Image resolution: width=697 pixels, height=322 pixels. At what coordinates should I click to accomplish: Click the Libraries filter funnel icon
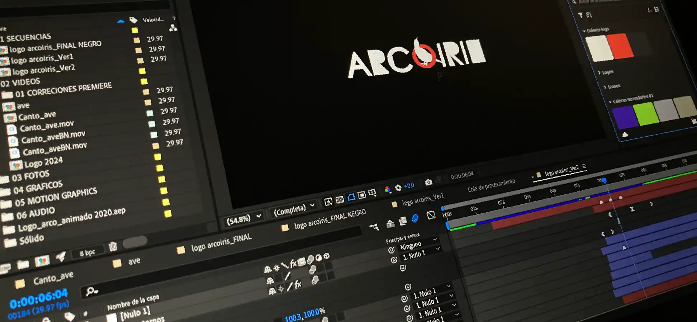click(x=580, y=15)
